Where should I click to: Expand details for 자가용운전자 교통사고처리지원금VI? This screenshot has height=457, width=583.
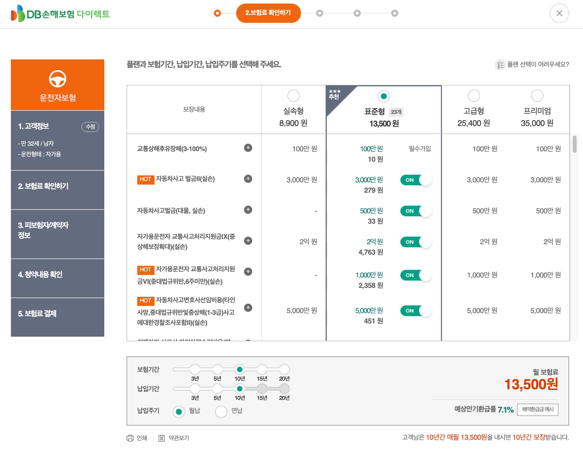[248, 272]
